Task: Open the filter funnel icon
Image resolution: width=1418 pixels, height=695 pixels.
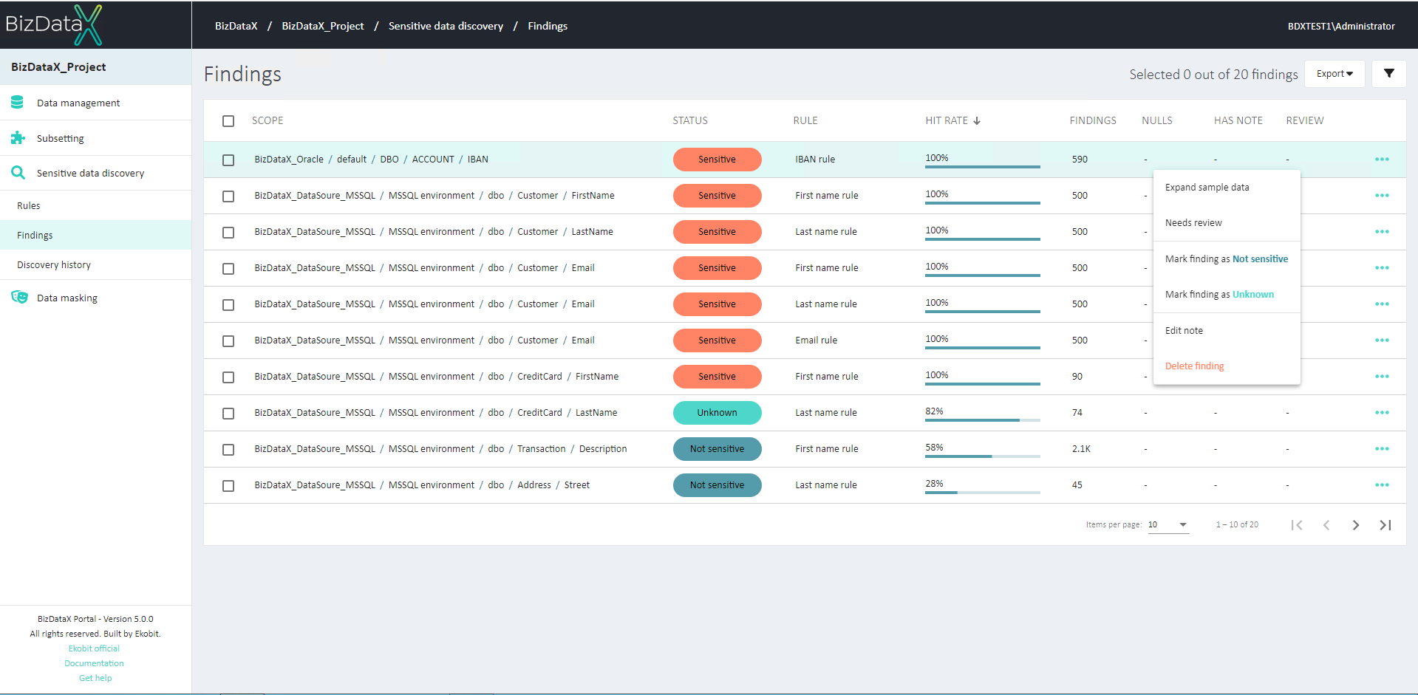Action: 1388,73
